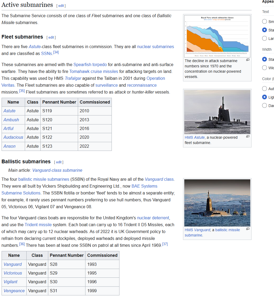
Task: Open citation reference 35
Action: click(x=22, y=91)
